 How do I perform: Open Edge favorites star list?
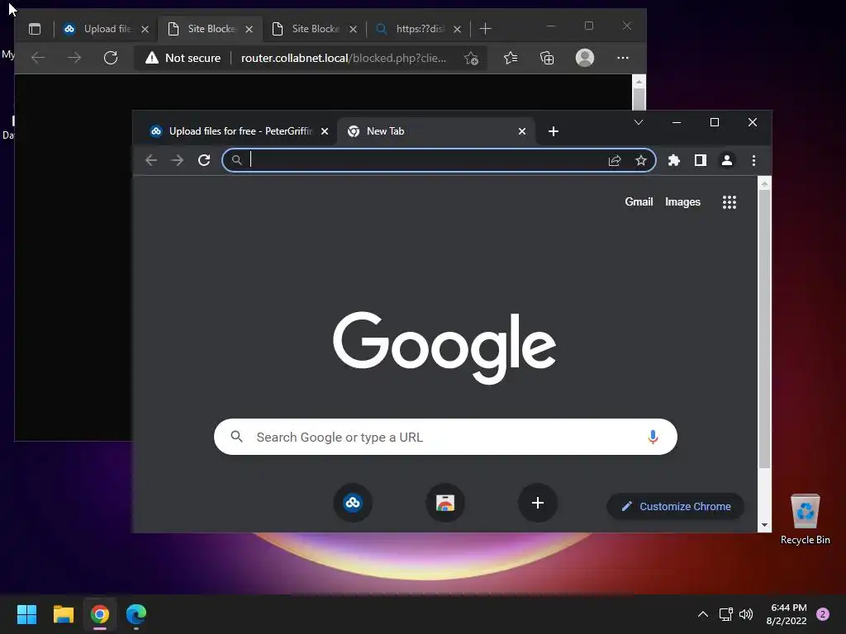(511, 58)
